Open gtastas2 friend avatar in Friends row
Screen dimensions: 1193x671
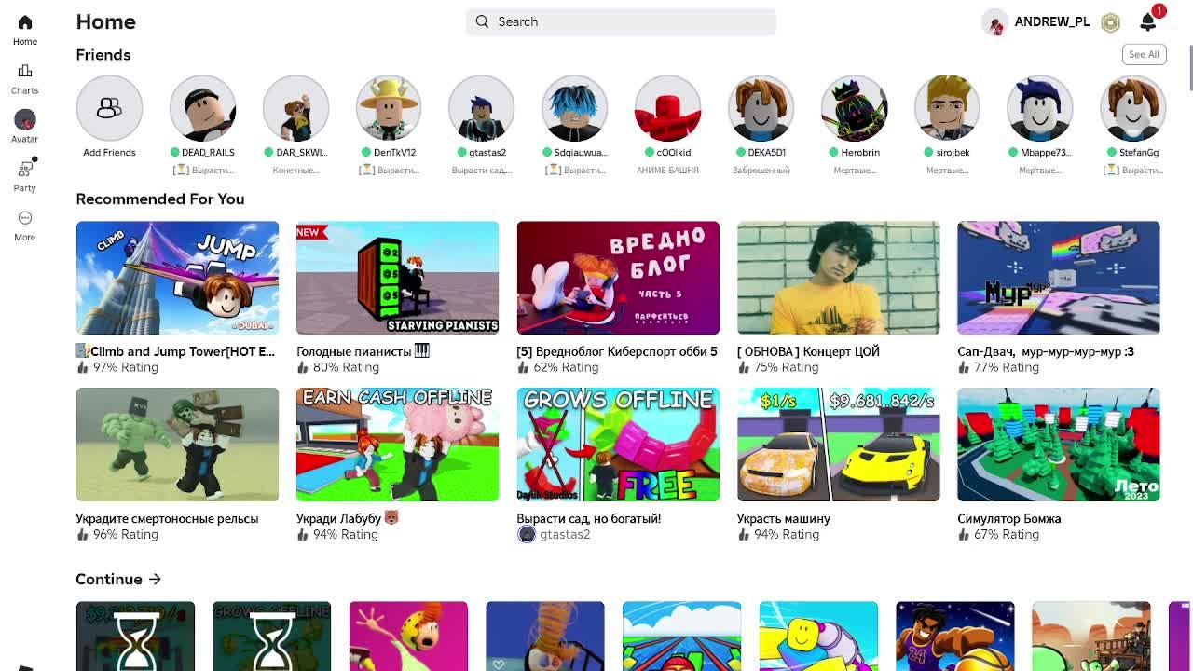(x=482, y=108)
